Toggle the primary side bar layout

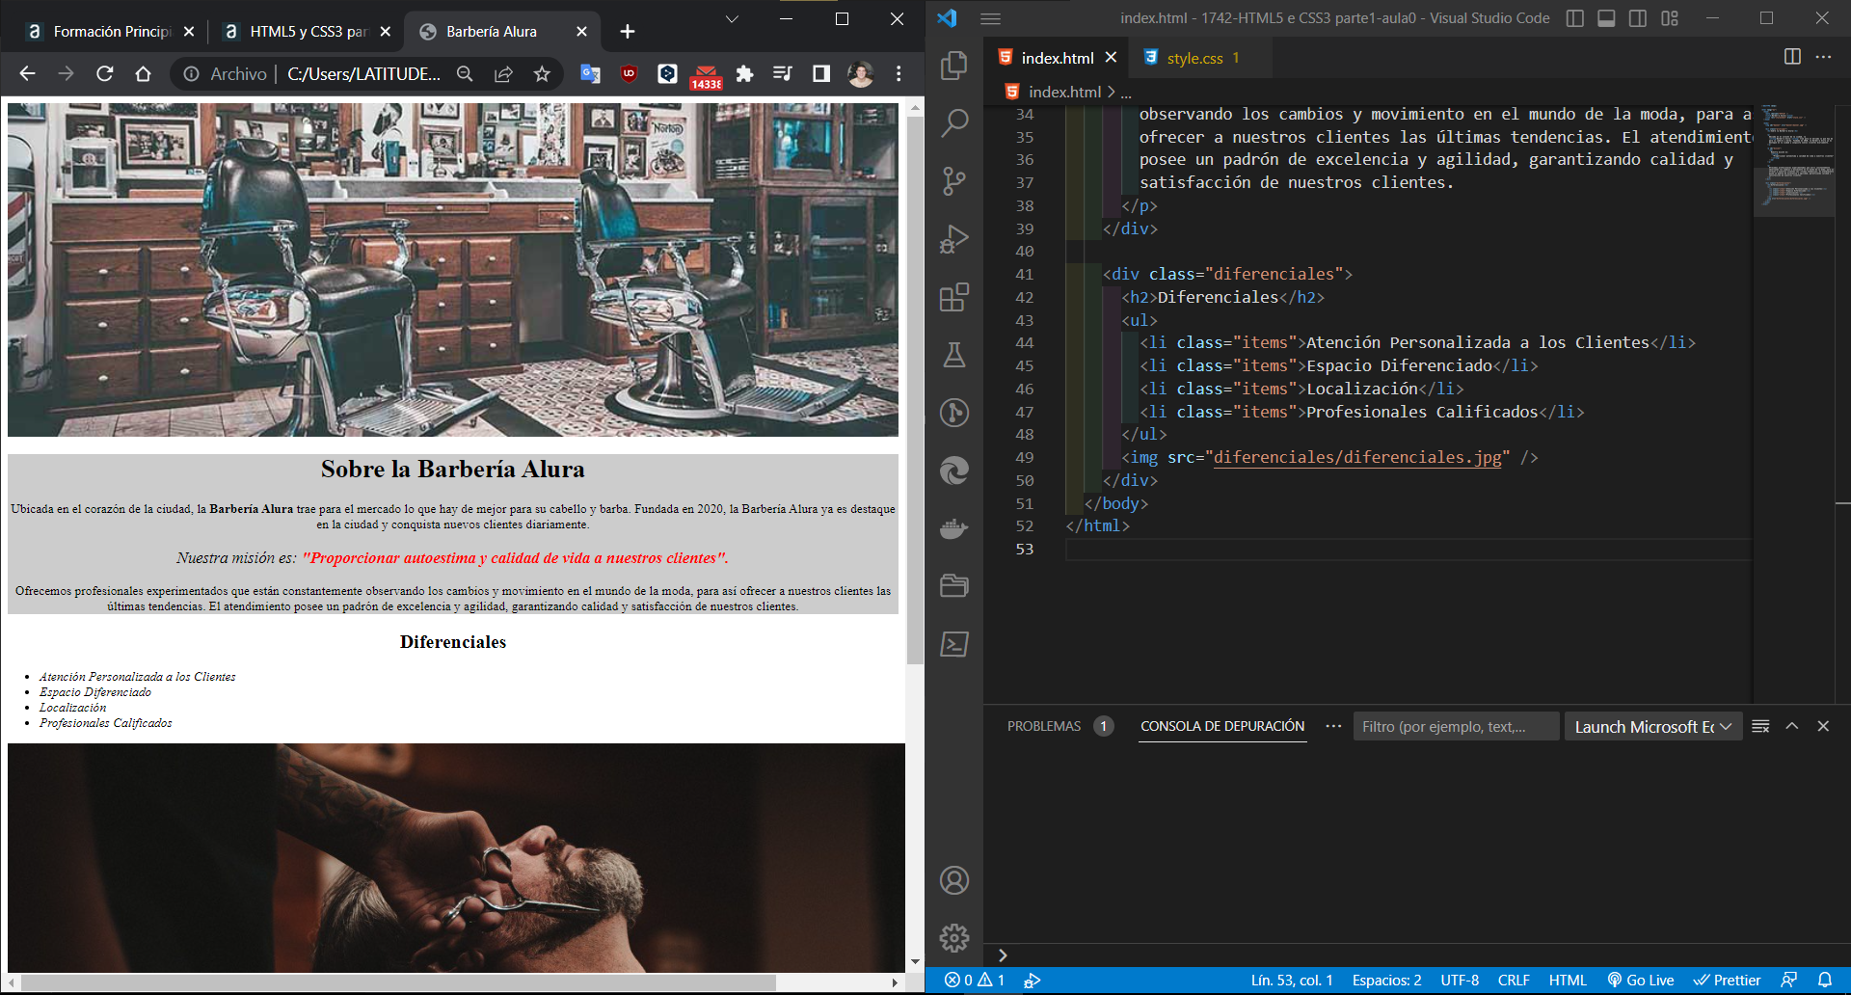click(1575, 18)
